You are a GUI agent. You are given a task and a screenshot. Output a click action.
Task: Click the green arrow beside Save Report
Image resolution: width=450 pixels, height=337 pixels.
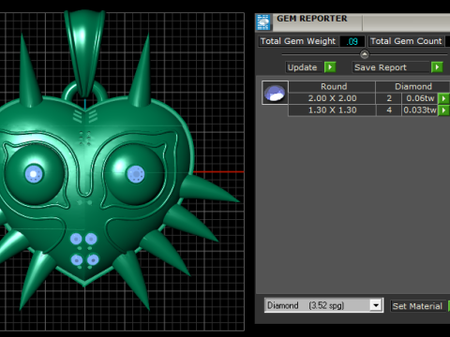click(x=437, y=67)
